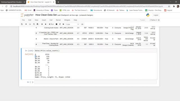Screen dimensions: 180x101
Task: Select the $379.99 price output row
Action: pos(42,73)
